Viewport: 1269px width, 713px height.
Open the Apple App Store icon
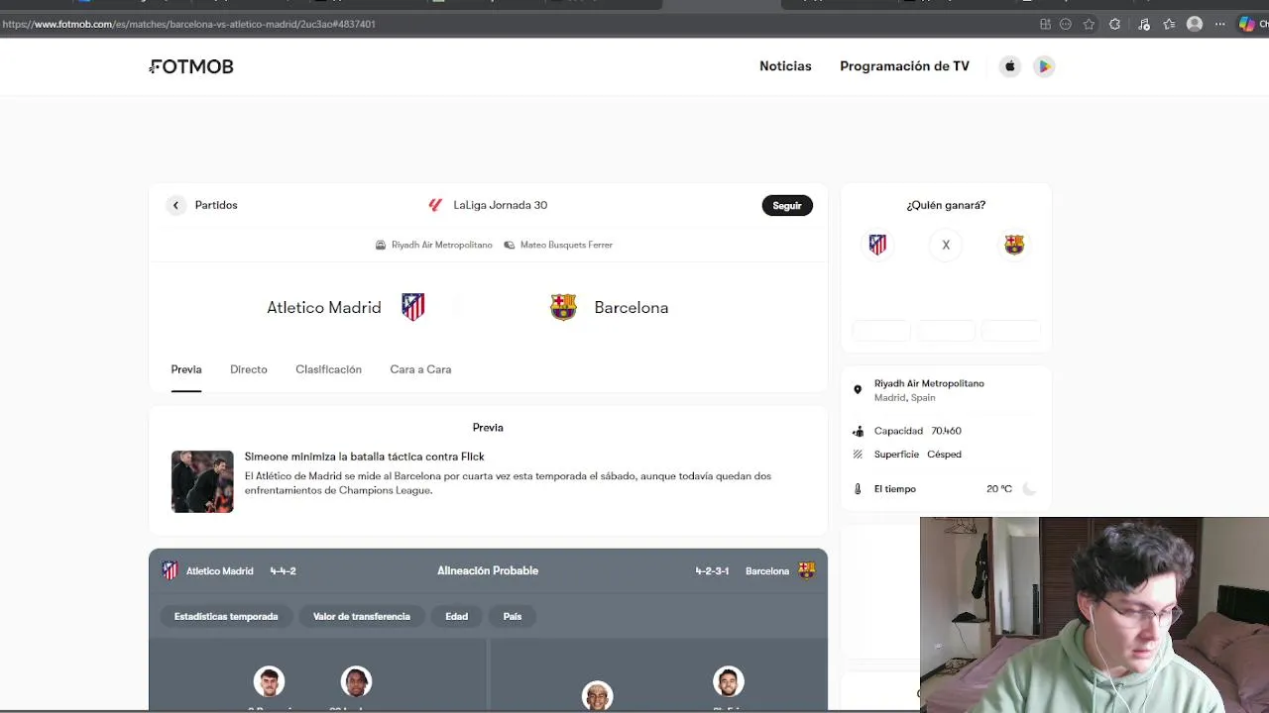pyautogui.click(x=1010, y=66)
